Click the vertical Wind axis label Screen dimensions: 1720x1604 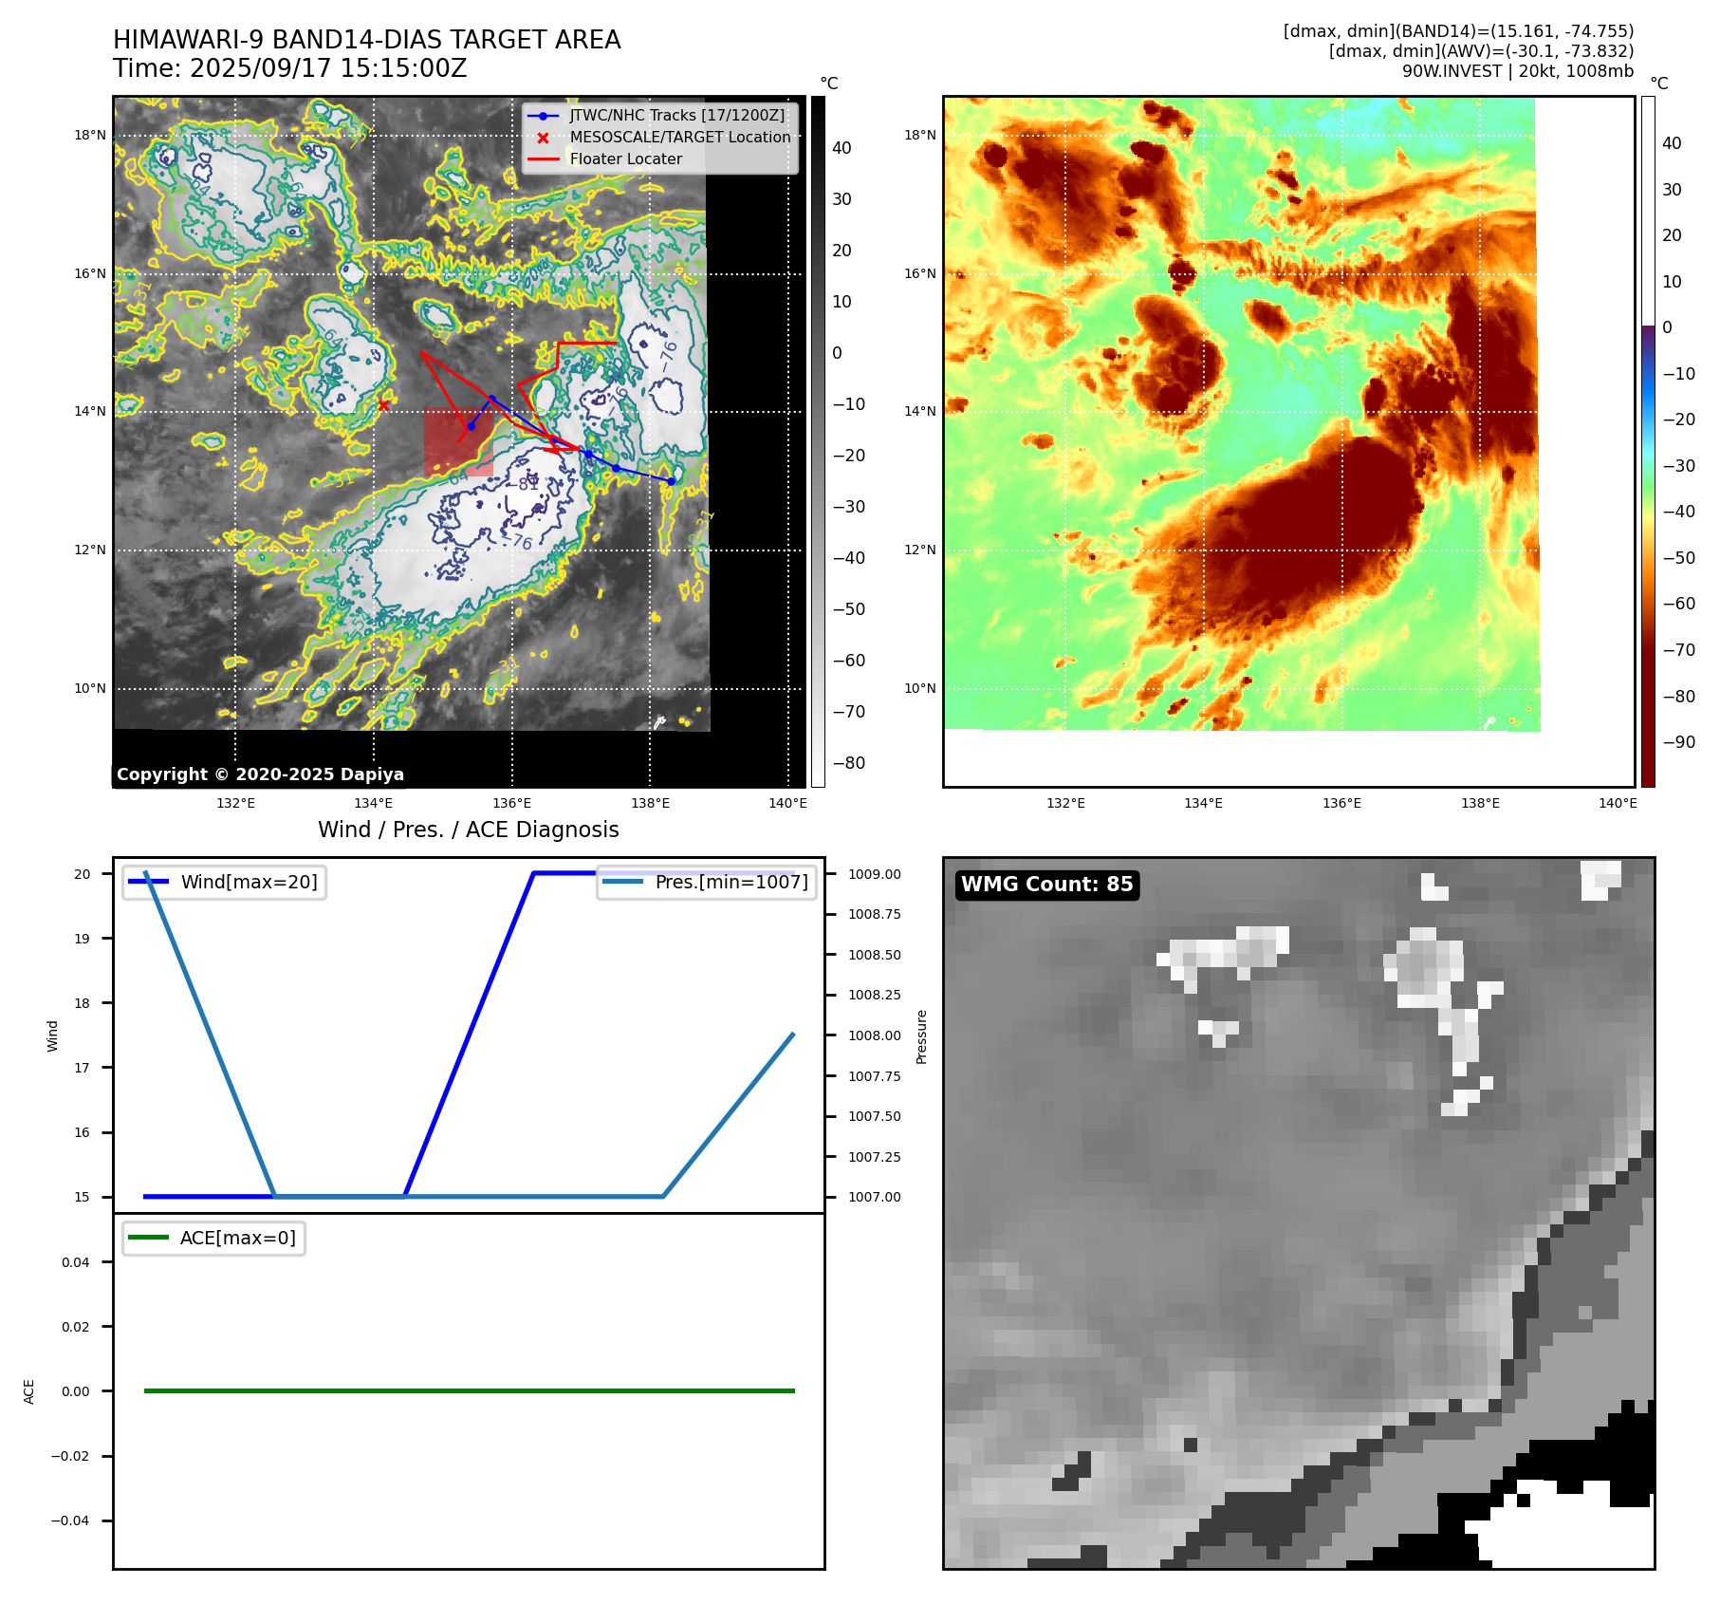53,1035
